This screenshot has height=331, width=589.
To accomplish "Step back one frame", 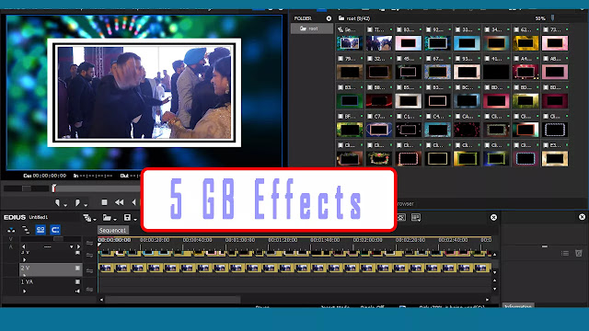I will coord(134,202).
